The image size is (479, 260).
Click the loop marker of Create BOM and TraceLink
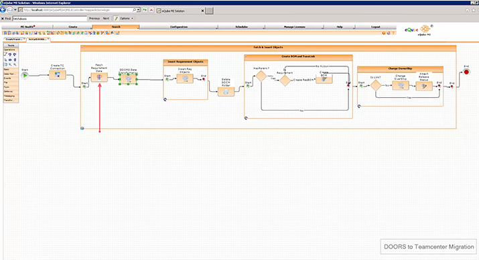click(x=247, y=118)
